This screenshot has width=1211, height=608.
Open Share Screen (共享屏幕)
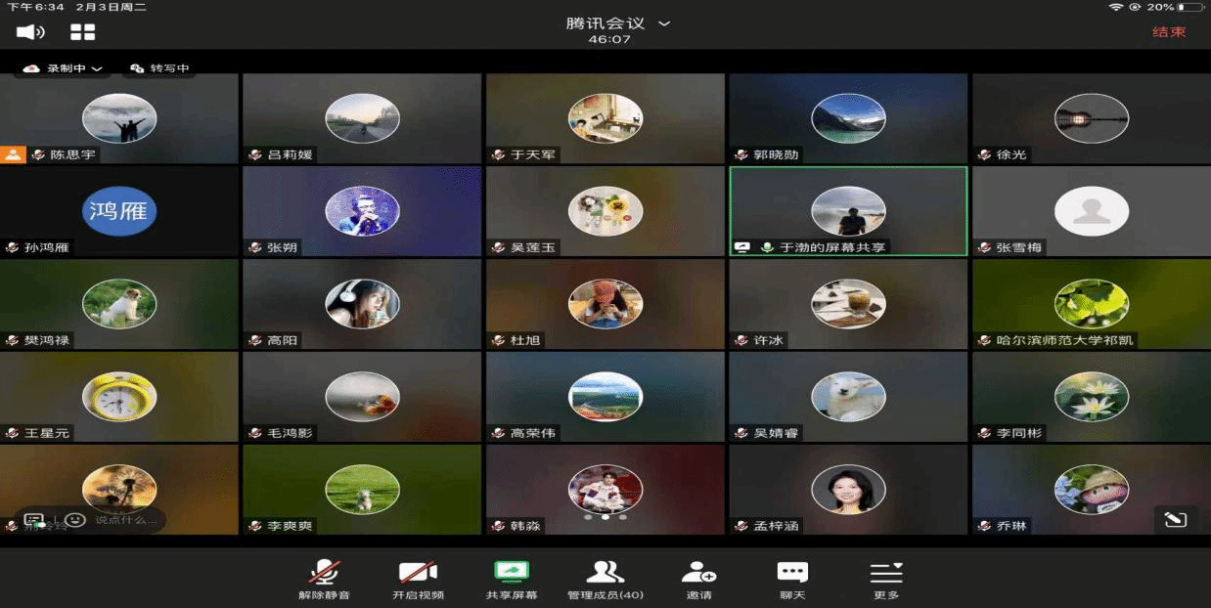tap(512, 579)
